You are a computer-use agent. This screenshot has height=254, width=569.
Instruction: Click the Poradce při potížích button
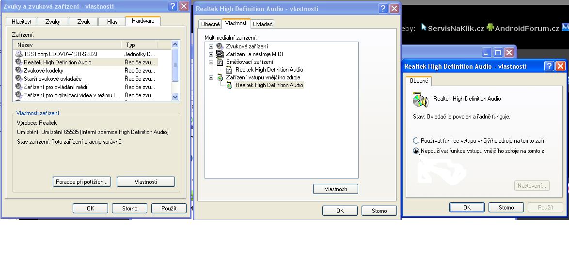coord(81,181)
